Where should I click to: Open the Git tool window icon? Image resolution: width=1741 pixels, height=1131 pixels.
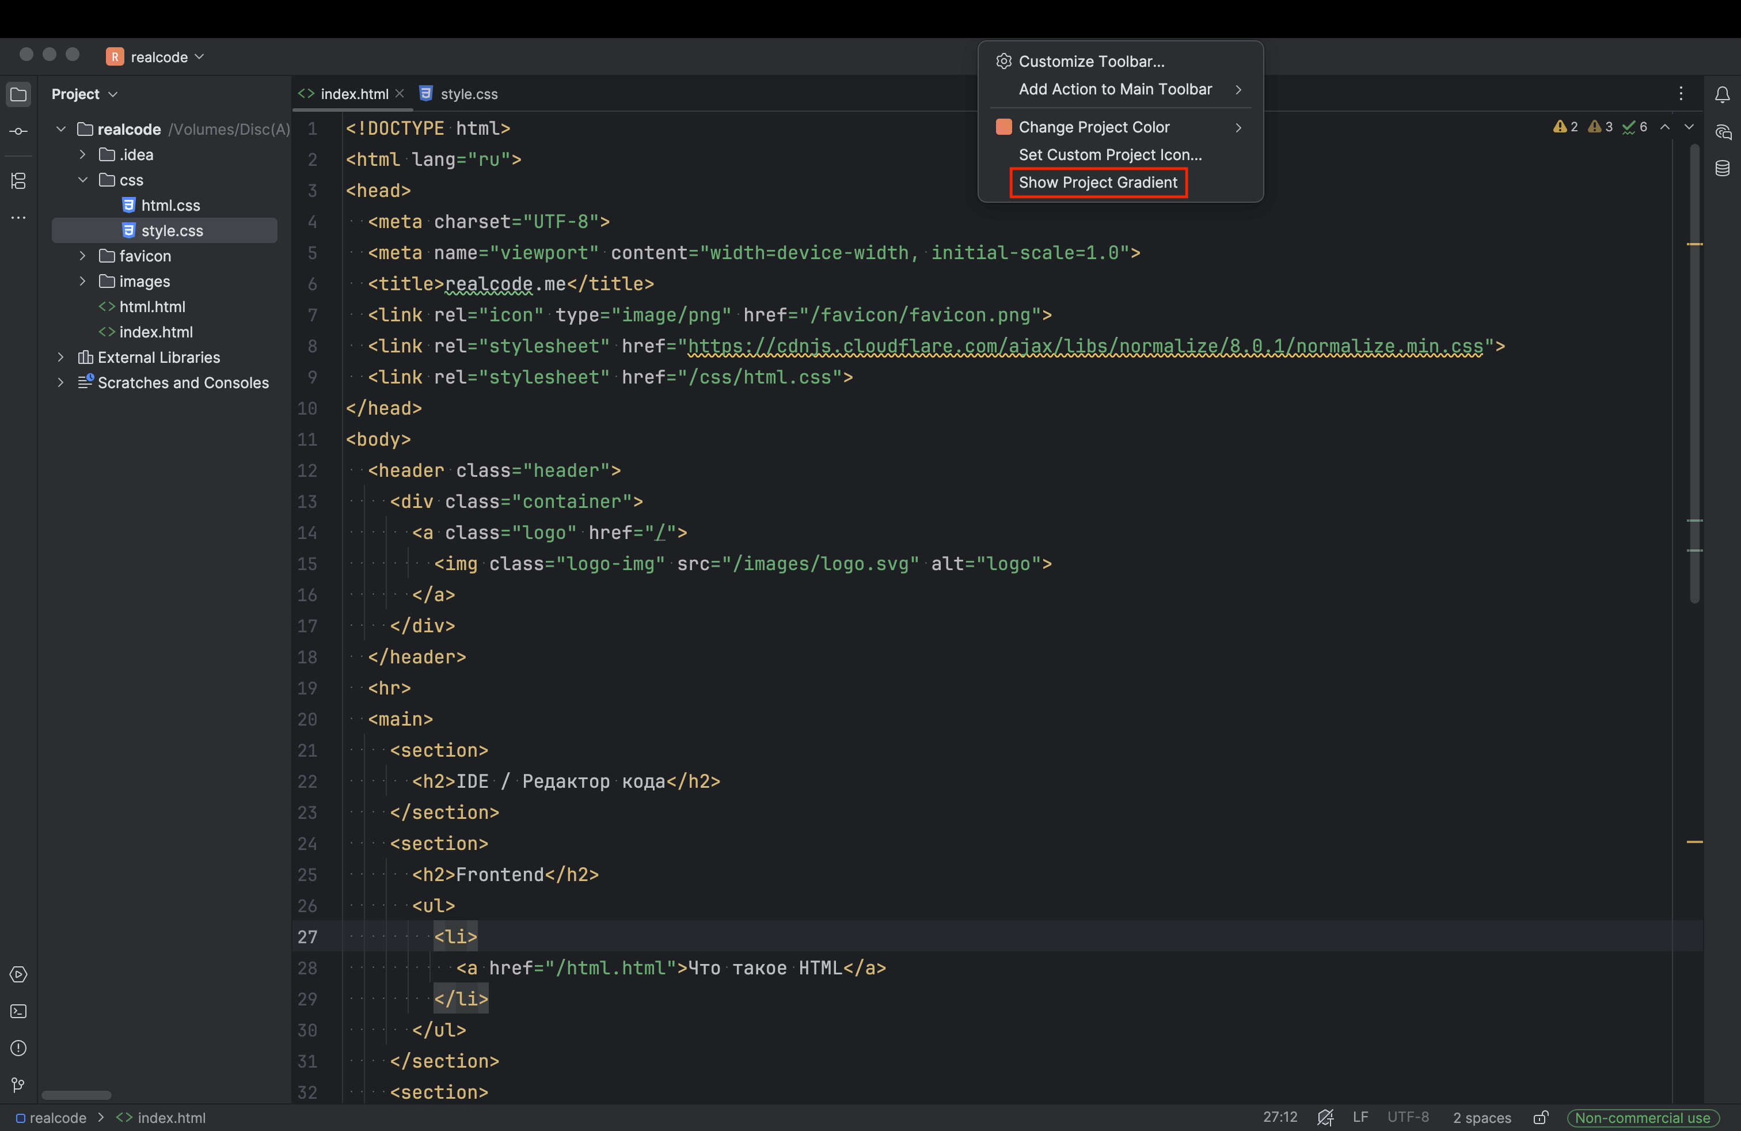coord(18,1084)
